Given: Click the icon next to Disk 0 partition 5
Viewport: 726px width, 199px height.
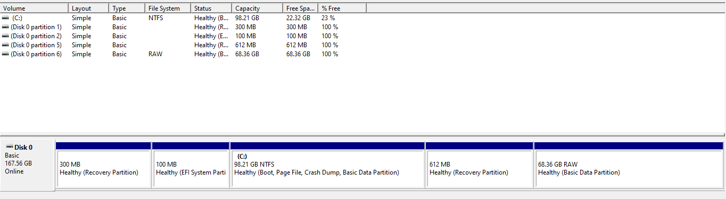Looking at the screenshot, I should click(x=5, y=45).
